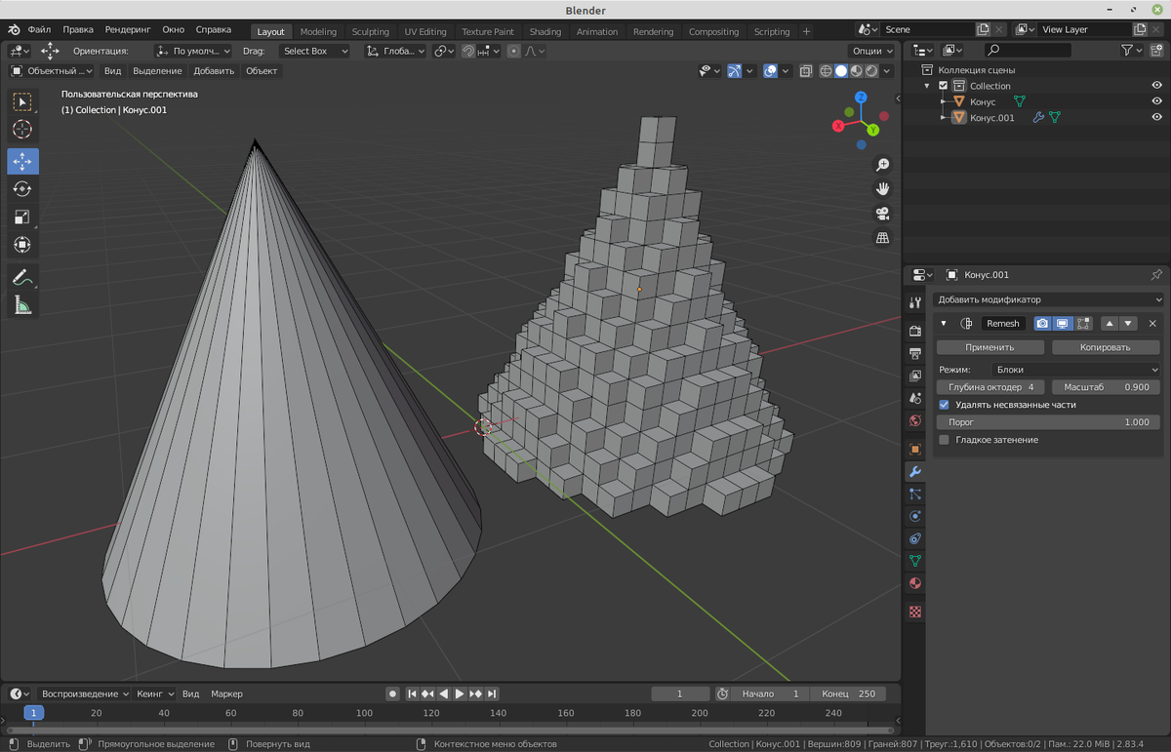Select the Rotate tool

(x=22, y=189)
